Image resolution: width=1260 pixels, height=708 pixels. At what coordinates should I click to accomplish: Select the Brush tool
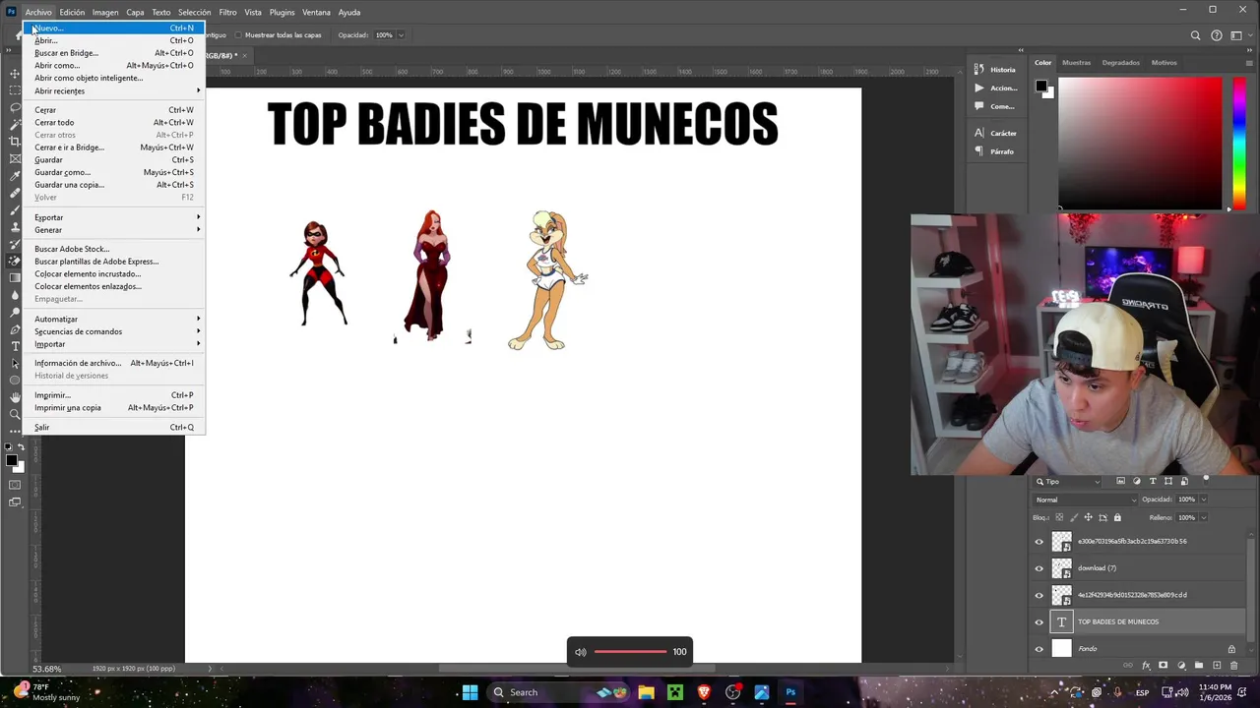(15, 209)
